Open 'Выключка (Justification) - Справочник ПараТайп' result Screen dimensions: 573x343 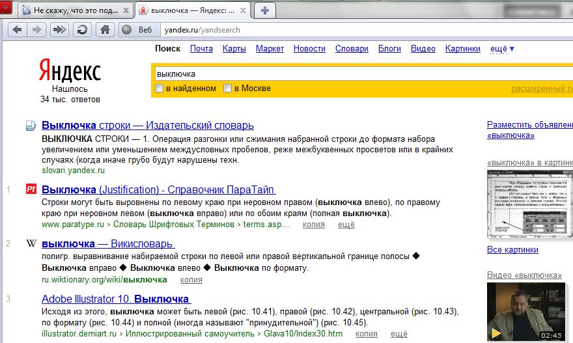159,189
